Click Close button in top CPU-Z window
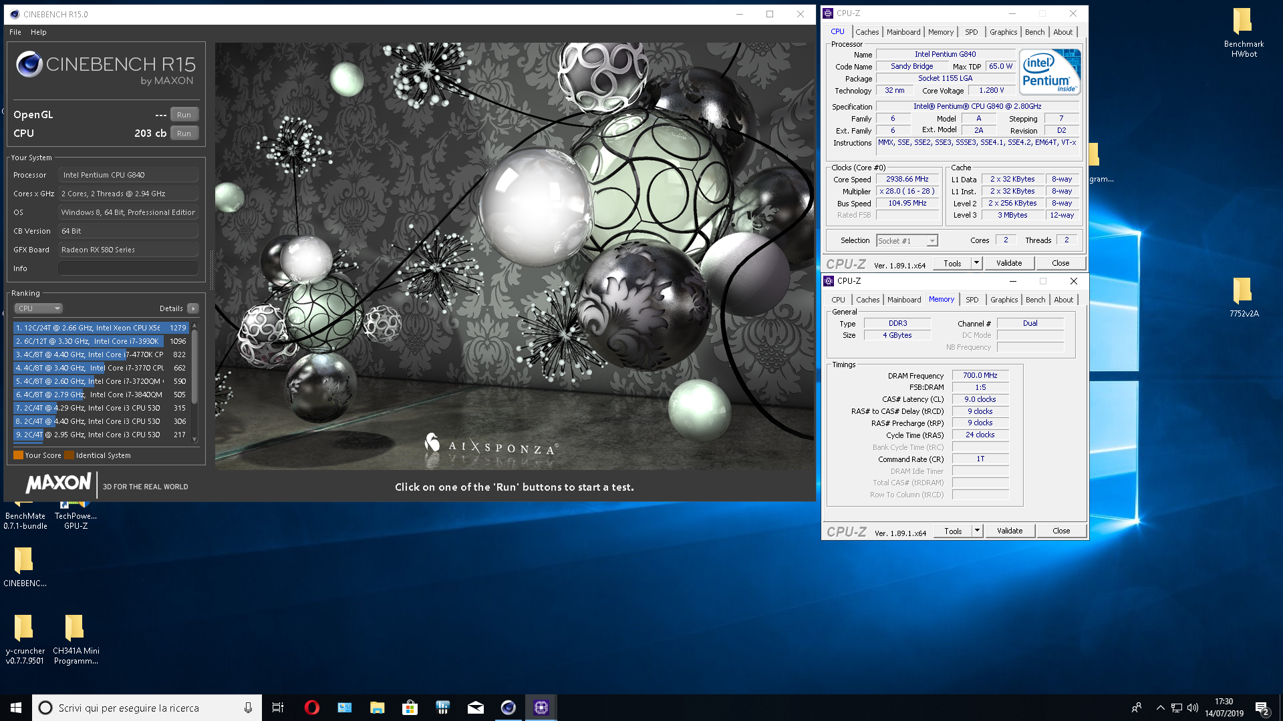The height and width of the screenshot is (721, 1283). click(1060, 264)
